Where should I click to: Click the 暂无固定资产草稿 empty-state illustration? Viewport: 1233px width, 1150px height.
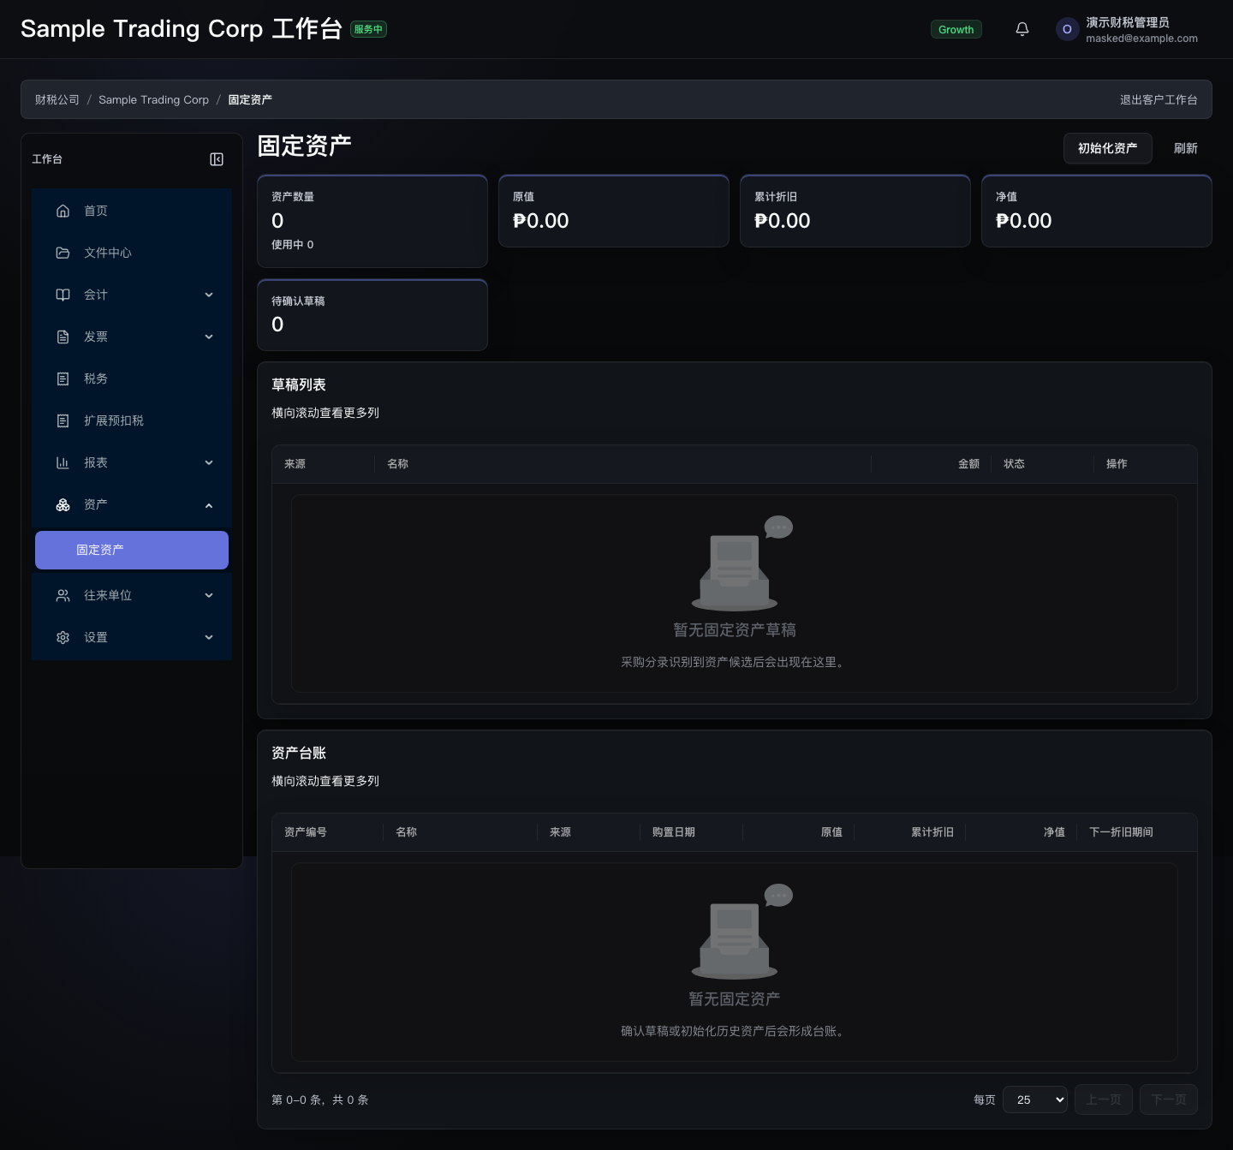[742, 563]
